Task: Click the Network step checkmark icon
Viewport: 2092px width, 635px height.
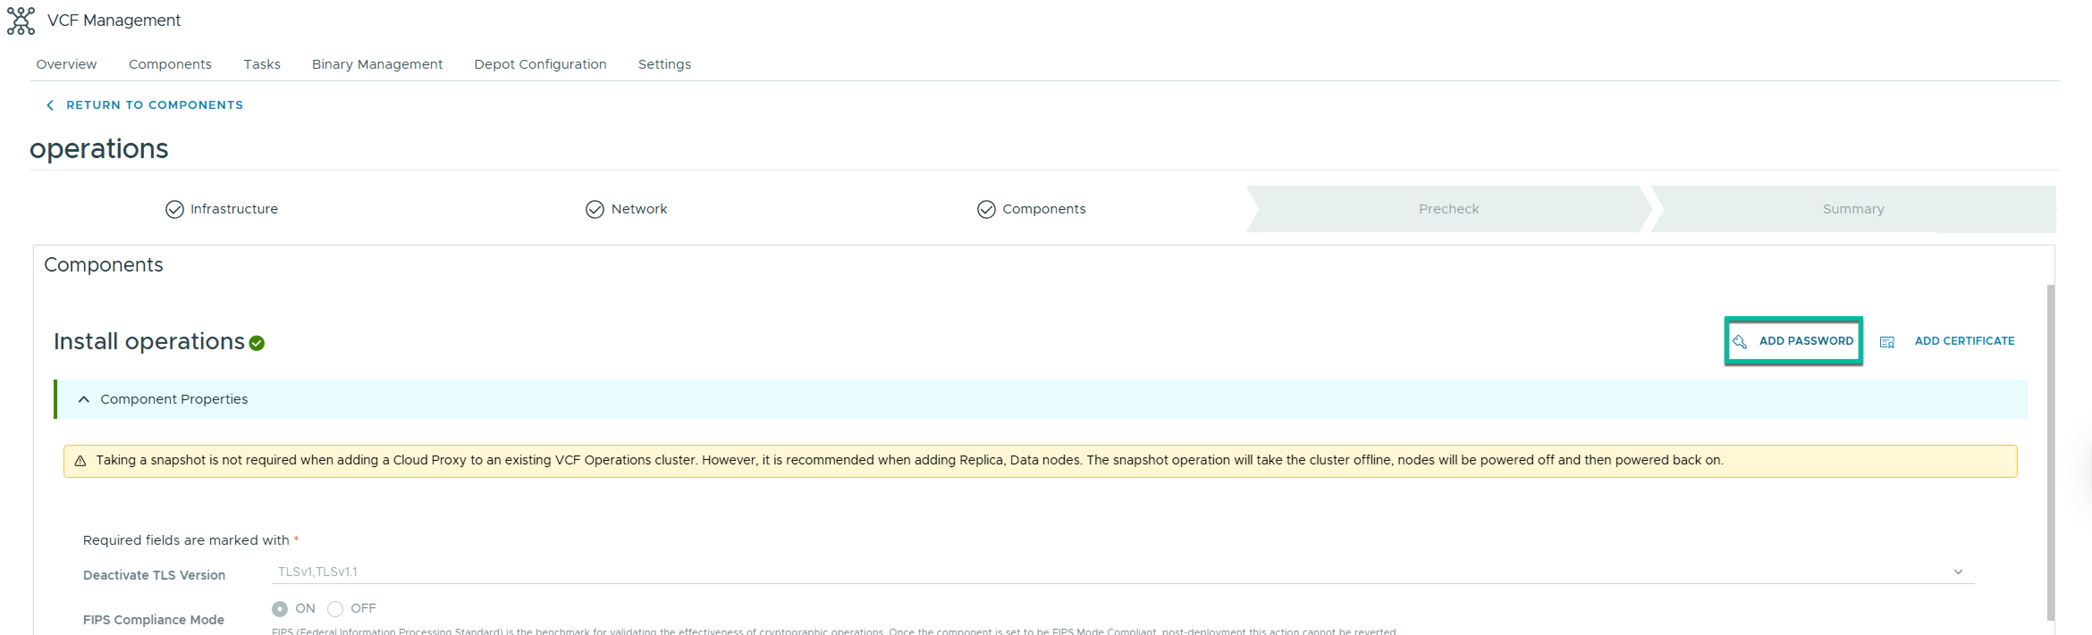Action: [x=595, y=209]
